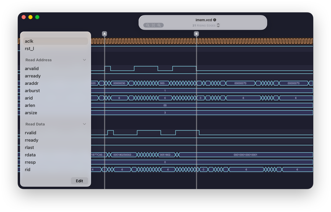Screen dimensions: 331x212
Task: Select the araddr signal
Action: pos(56,83)
